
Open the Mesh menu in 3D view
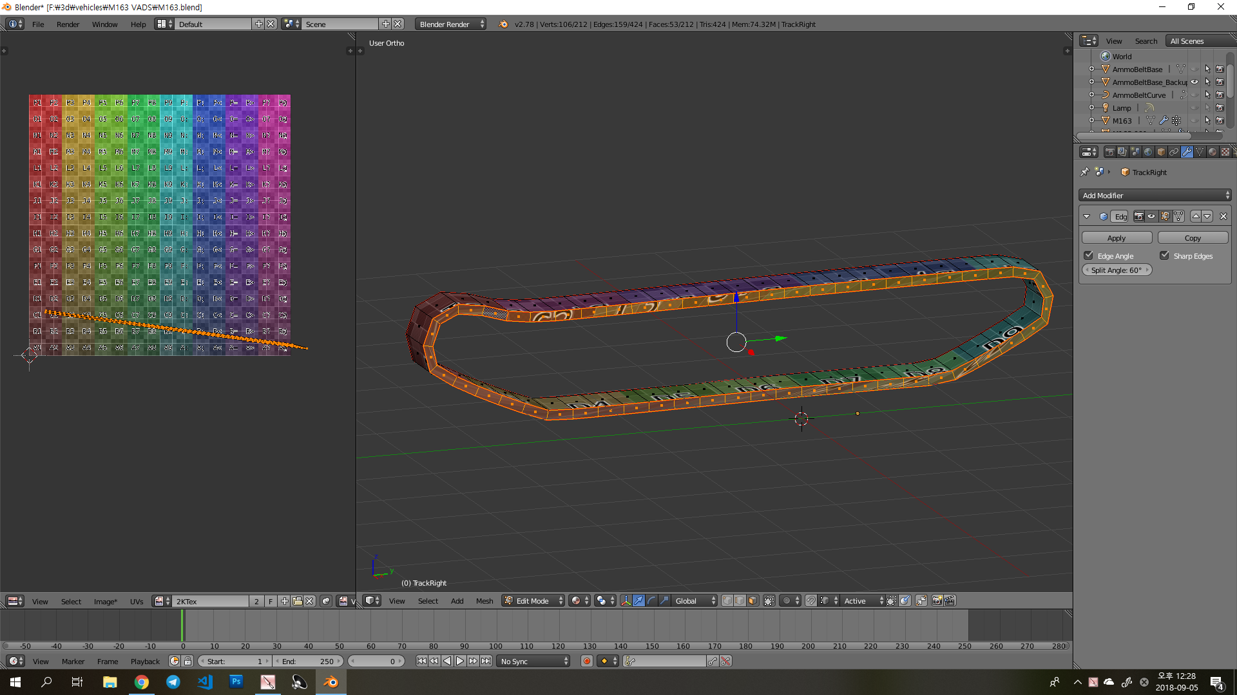484,600
